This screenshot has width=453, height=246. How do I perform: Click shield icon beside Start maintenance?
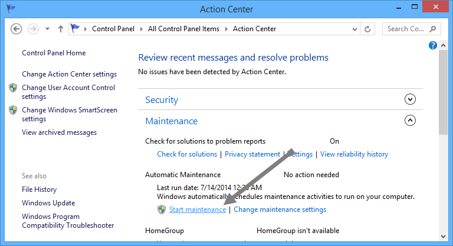[x=162, y=210]
